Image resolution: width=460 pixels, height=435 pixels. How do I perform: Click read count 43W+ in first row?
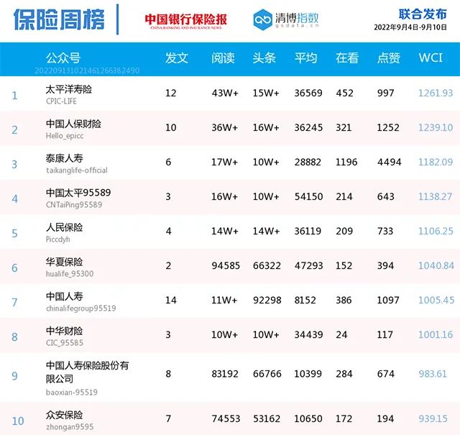(x=225, y=93)
